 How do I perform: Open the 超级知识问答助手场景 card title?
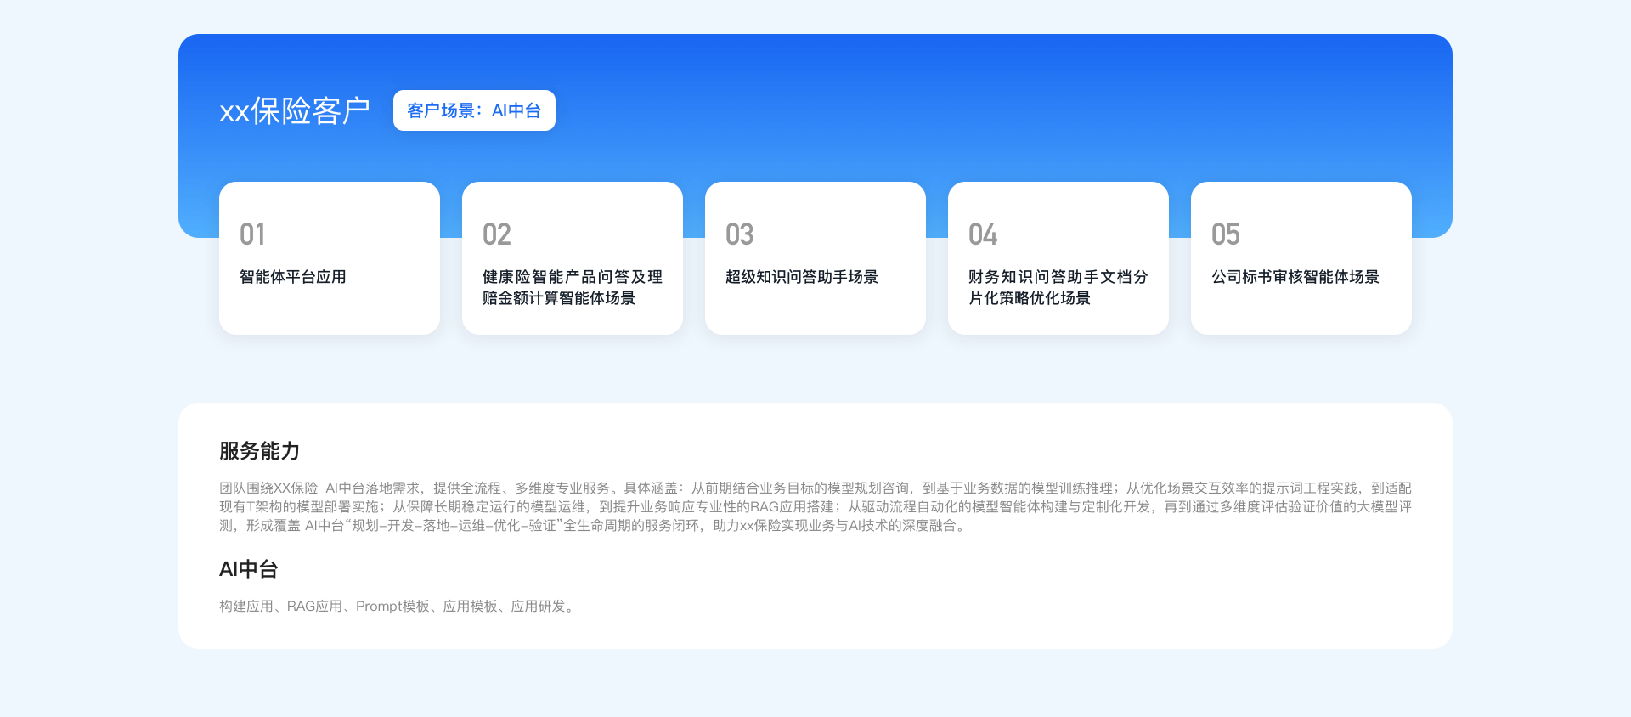(801, 277)
